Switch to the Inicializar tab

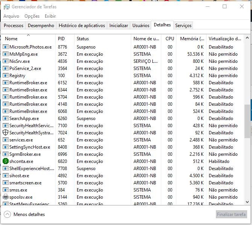coord(118,26)
